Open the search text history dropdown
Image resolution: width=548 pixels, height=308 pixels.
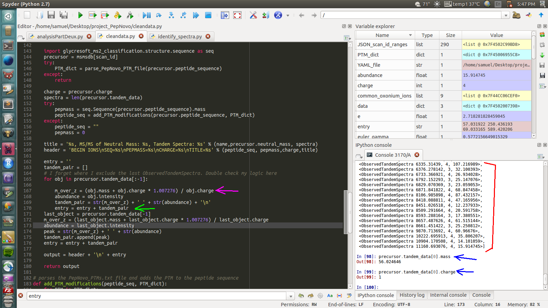290,296
